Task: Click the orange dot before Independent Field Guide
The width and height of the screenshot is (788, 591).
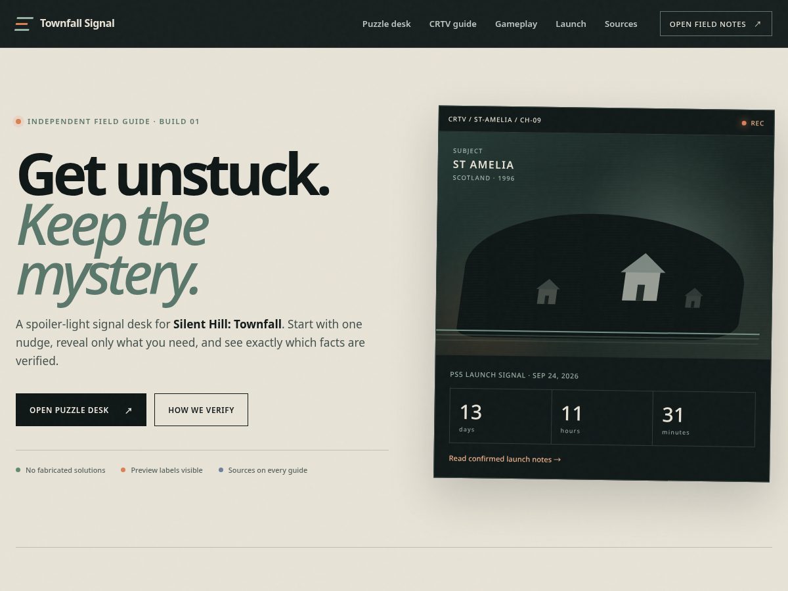Action: (x=18, y=121)
